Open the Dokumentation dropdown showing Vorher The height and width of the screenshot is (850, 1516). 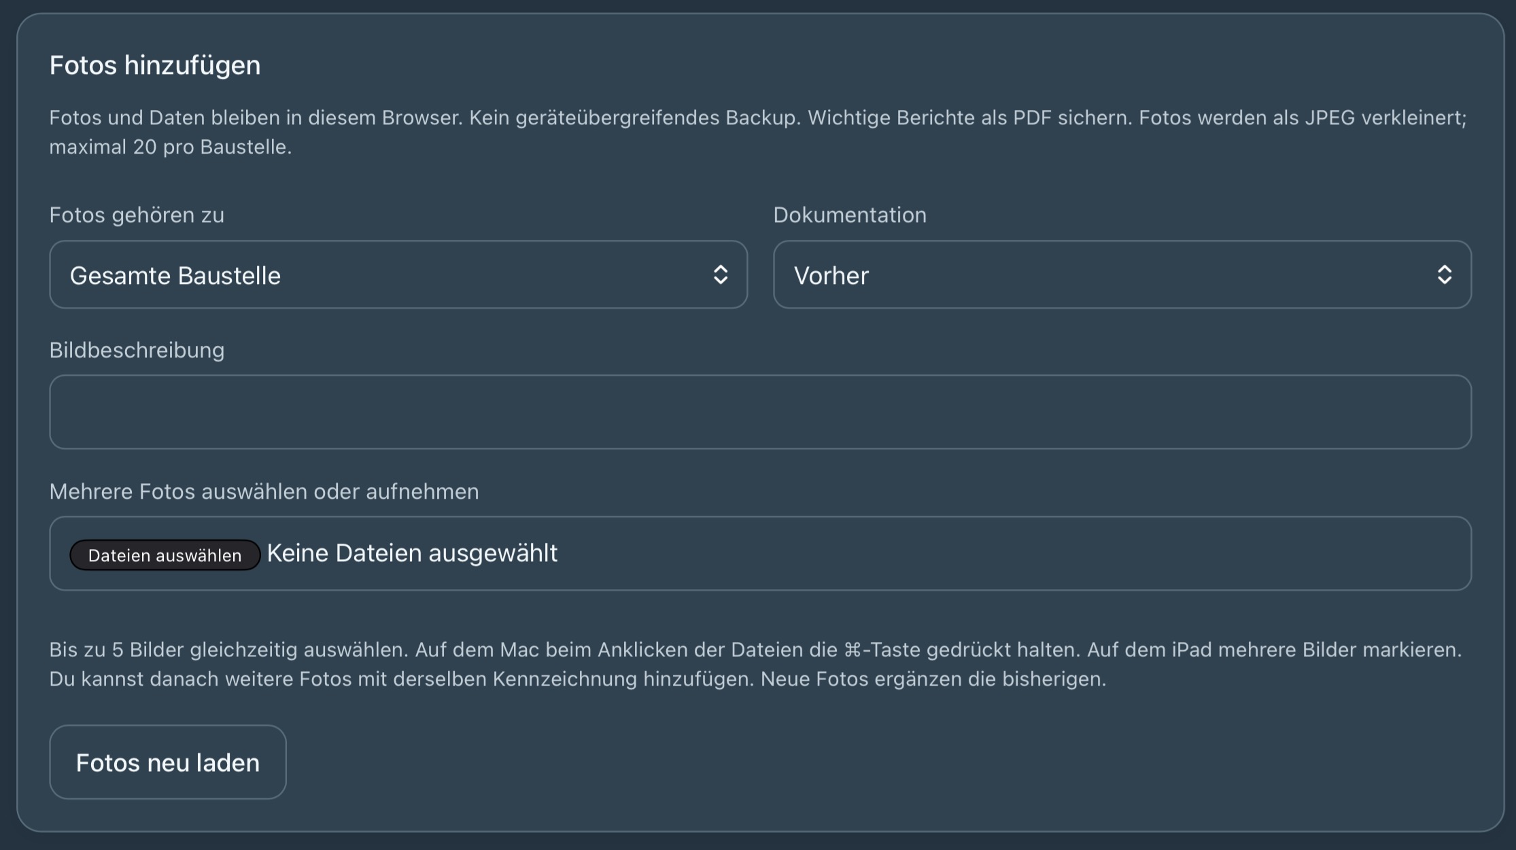coord(1122,275)
